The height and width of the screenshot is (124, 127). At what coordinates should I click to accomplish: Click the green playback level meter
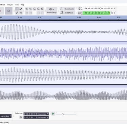[x=96, y=13]
